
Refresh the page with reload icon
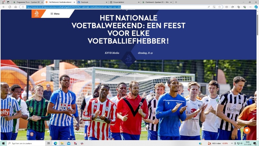pos(10,7)
